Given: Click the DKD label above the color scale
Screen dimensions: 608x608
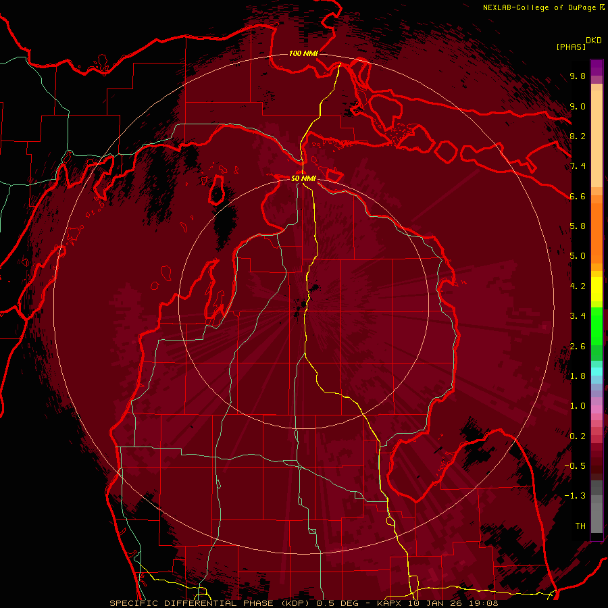Looking at the screenshot, I should [594, 41].
